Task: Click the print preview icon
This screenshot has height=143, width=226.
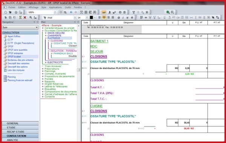Action: pos(20,12)
